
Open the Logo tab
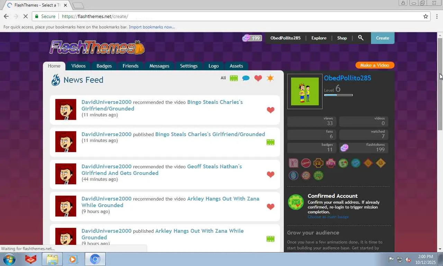tap(214, 66)
